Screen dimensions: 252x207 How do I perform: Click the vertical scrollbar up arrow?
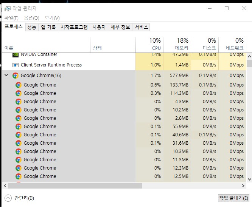(x=249, y=56)
